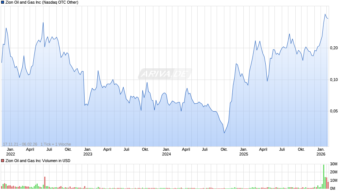
Task: Click the 10M volume axis label
Action: point(334,180)
